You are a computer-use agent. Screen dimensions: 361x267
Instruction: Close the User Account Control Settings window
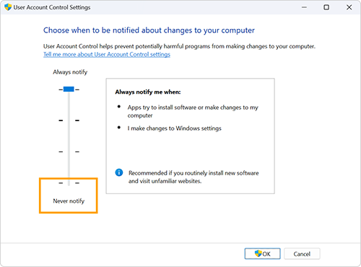tap(349, 7)
